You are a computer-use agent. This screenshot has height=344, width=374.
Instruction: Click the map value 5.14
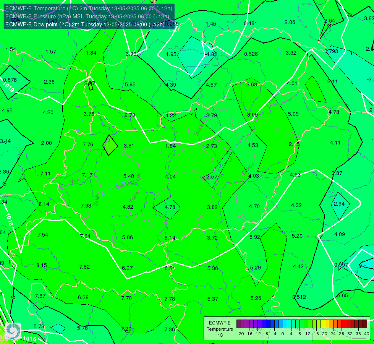point(170,238)
